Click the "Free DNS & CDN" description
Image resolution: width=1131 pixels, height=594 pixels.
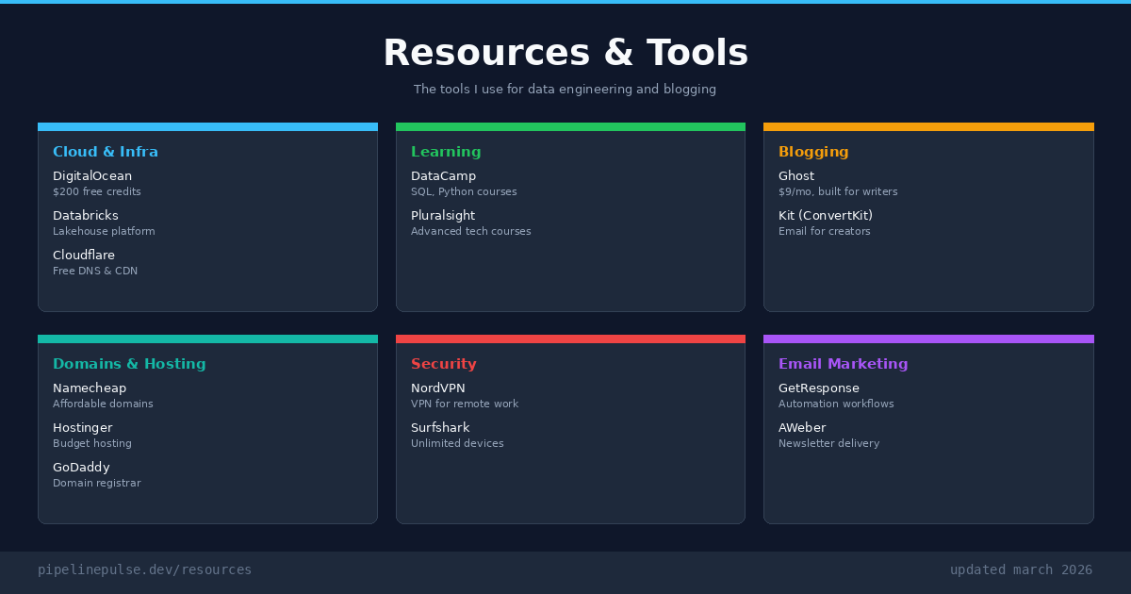[95, 272]
